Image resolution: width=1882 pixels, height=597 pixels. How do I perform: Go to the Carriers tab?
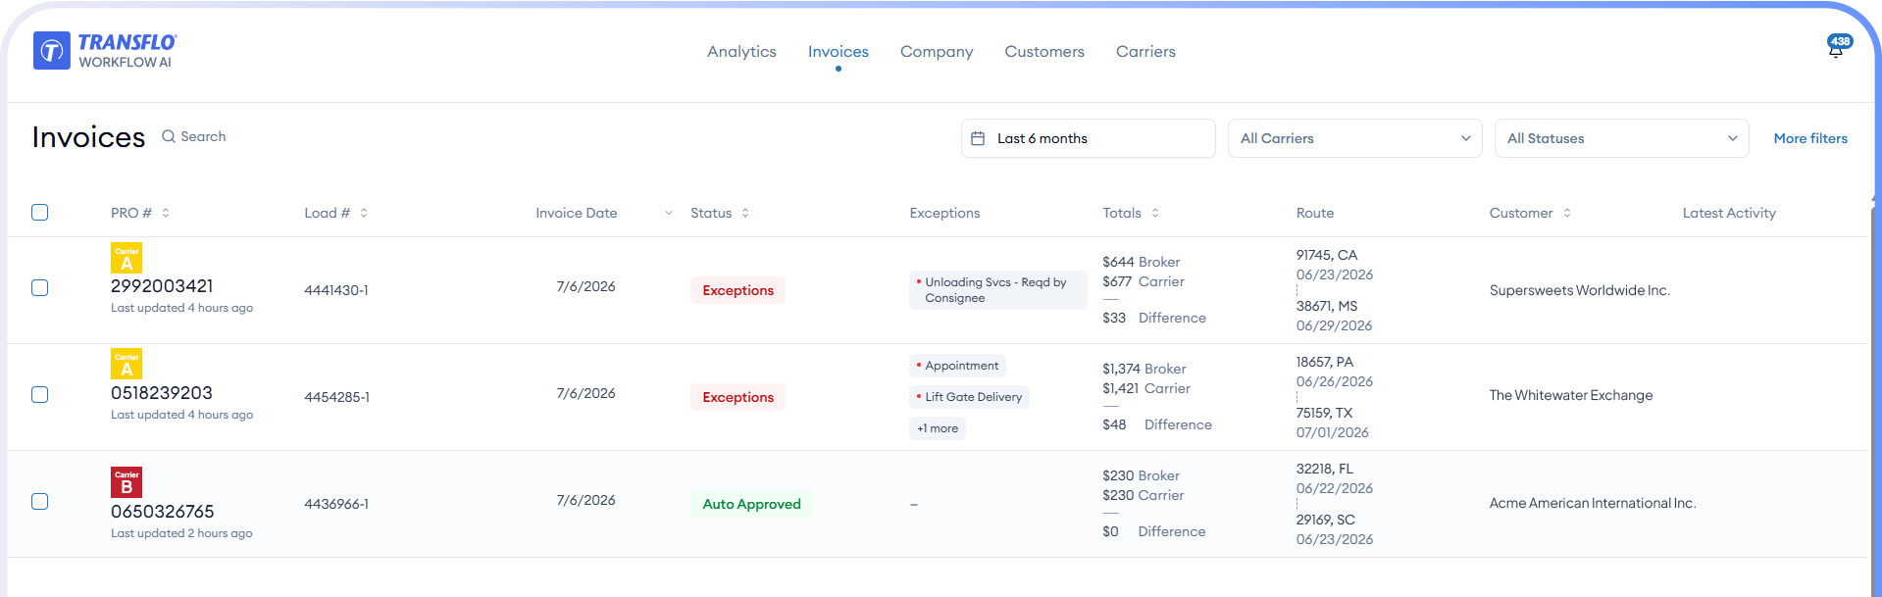pos(1145,52)
